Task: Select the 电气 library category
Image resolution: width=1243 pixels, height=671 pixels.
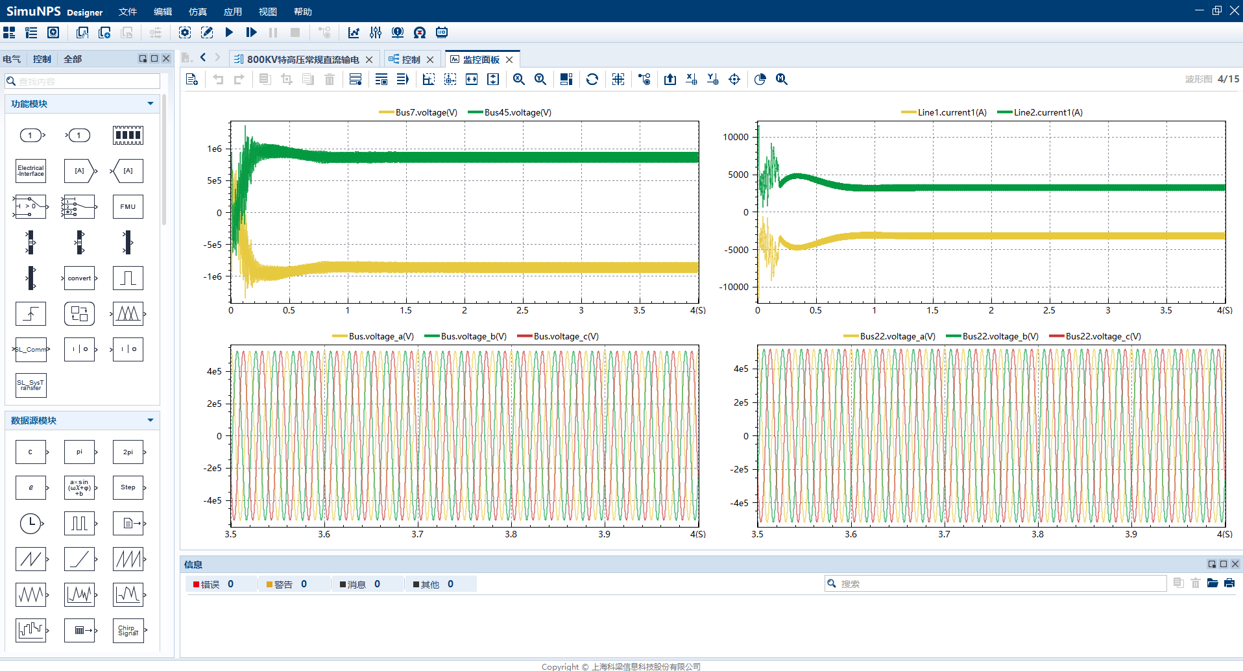Action: (12, 59)
